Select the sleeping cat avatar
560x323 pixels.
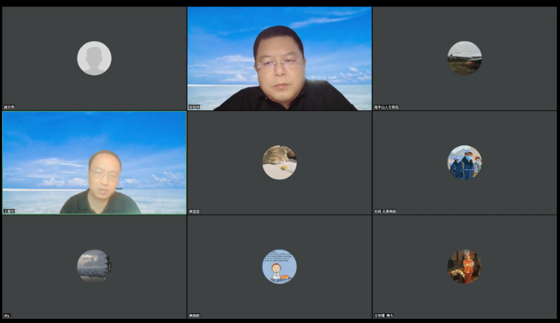click(280, 162)
